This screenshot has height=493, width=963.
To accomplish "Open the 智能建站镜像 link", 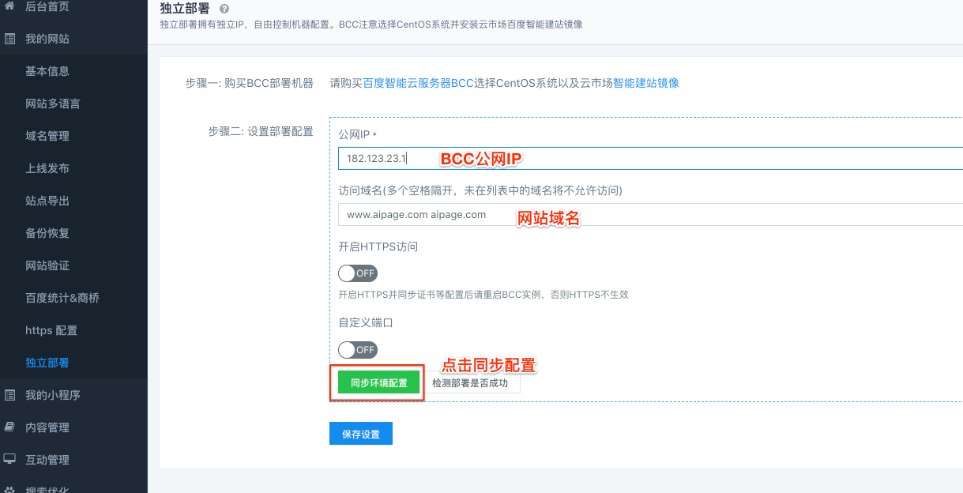I will pyautogui.click(x=645, y=83).
